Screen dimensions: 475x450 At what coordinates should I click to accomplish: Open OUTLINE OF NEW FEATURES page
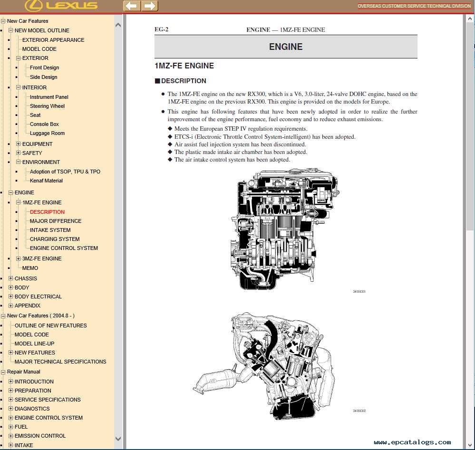pyautogui.click(x=50, y=326)
